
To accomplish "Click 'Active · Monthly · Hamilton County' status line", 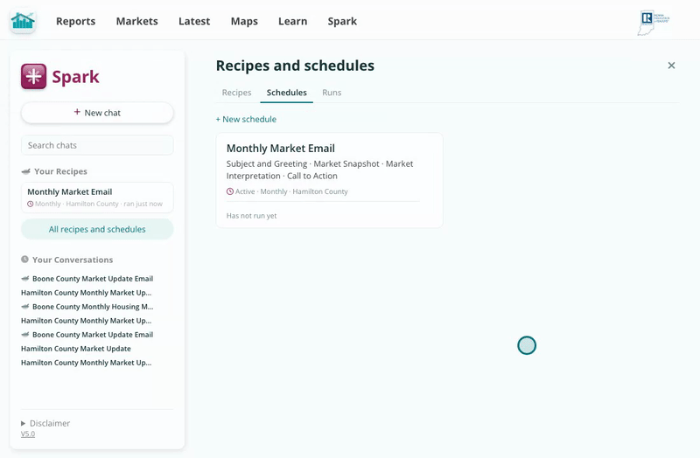I will pyautogui.click(x=287, y=191).
